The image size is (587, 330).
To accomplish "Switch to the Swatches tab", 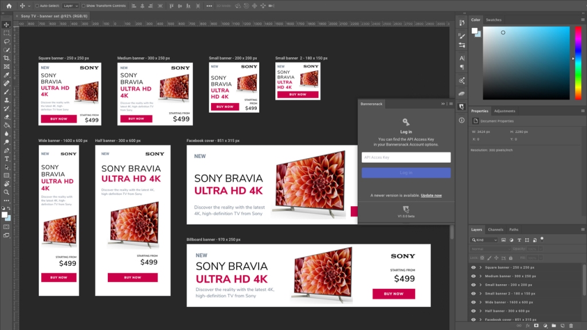I will click(494, 20).
